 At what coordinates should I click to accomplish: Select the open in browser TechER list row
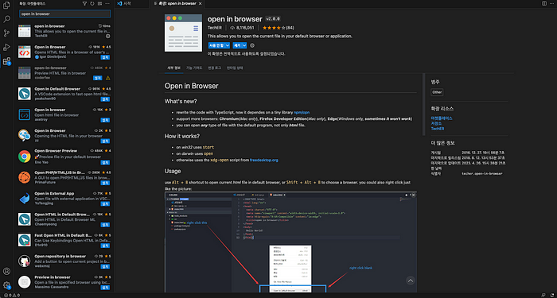coord(64,31)
